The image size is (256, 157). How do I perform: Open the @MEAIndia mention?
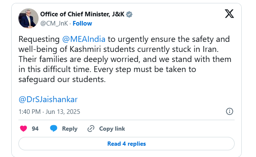(x=84, y=39)
